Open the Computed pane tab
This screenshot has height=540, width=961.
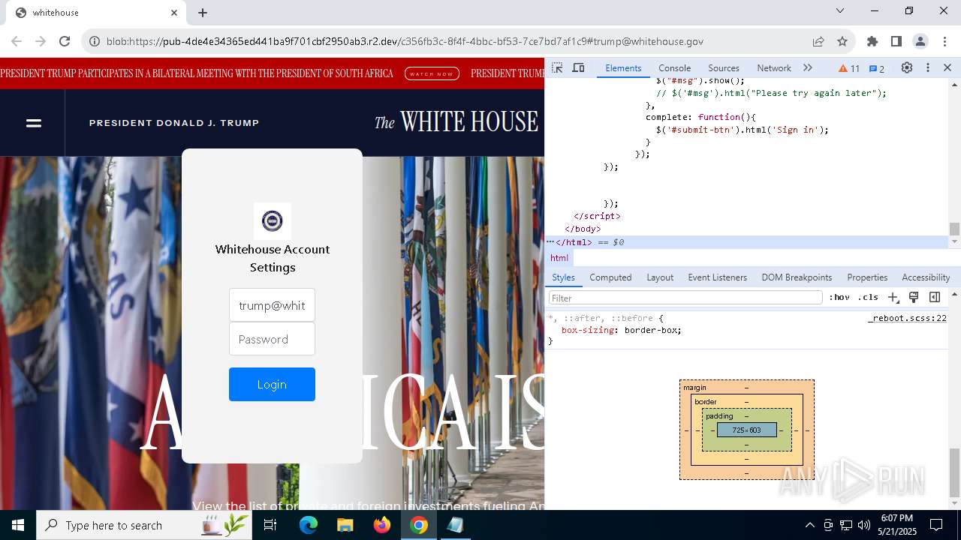[x=610, y=277]
